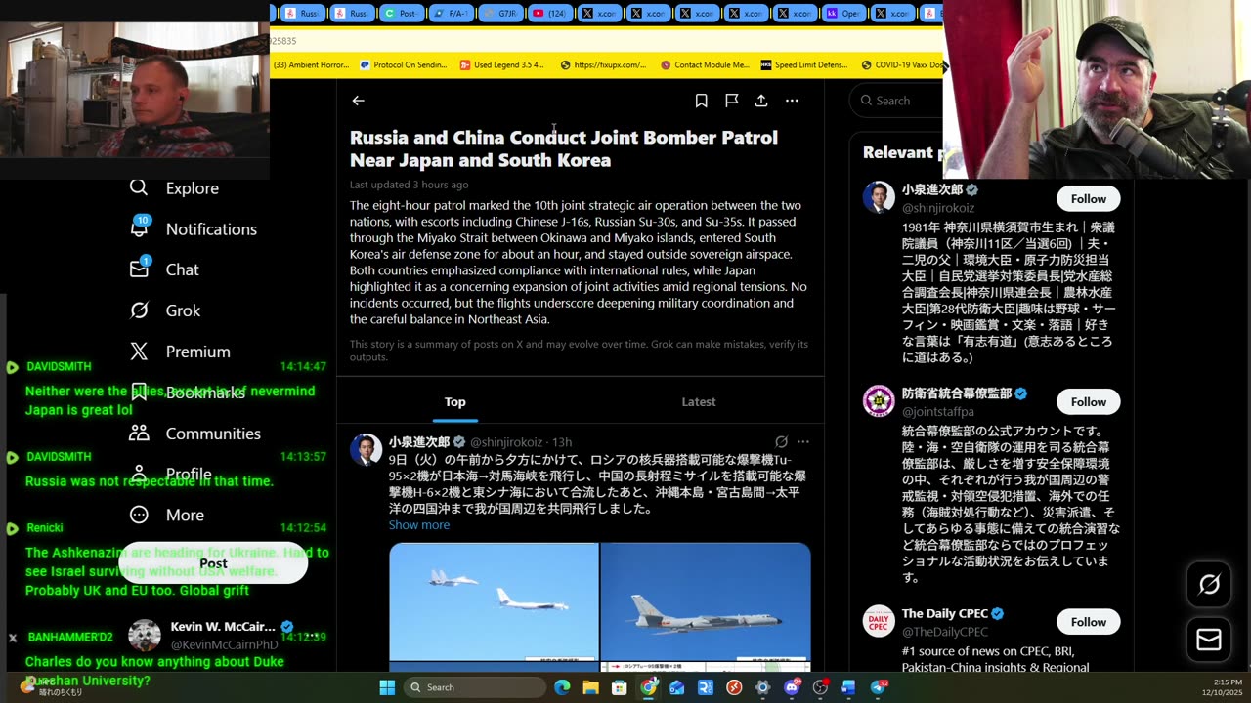Launch Microsoft Edge from taskbar
1251x703 pixels.
[x=562, y=687]
